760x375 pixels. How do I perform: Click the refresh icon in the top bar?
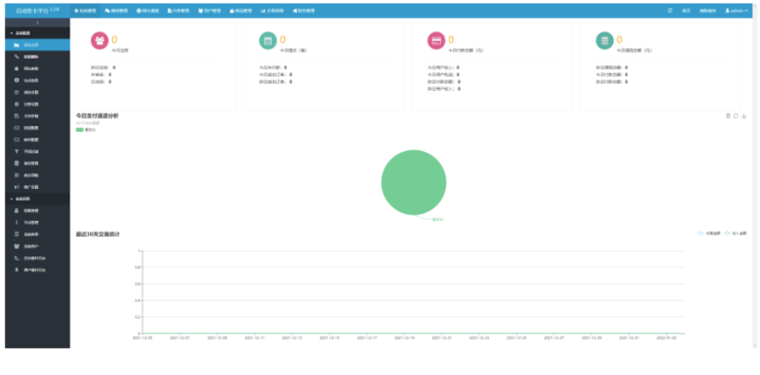670,10
